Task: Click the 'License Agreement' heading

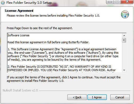Action: pos(19,11)
